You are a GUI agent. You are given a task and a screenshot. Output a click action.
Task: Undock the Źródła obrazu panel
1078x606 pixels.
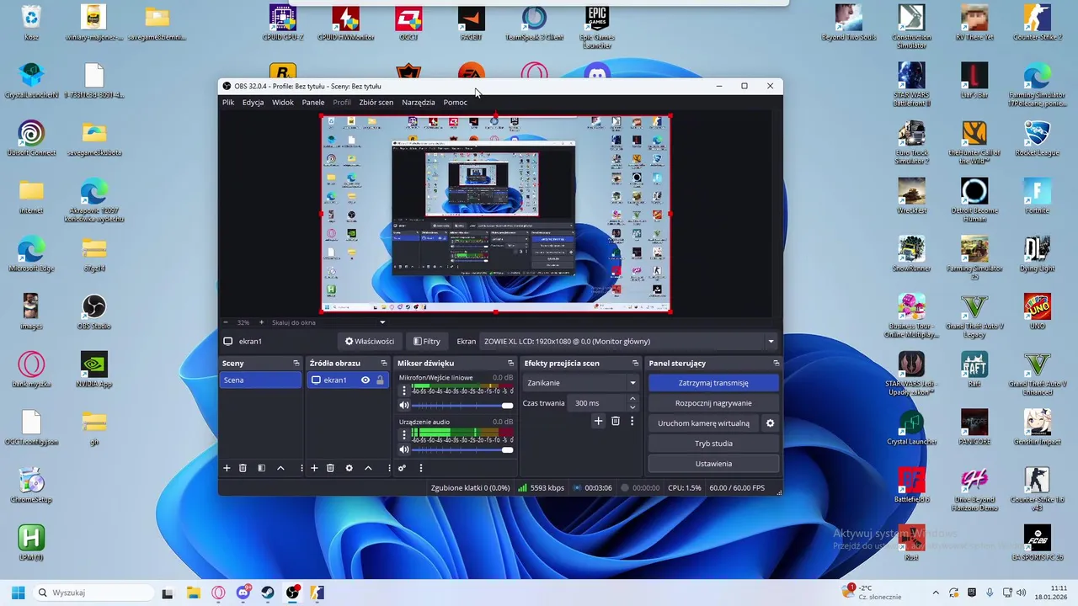pyautogui.click(x=384, y=364)
